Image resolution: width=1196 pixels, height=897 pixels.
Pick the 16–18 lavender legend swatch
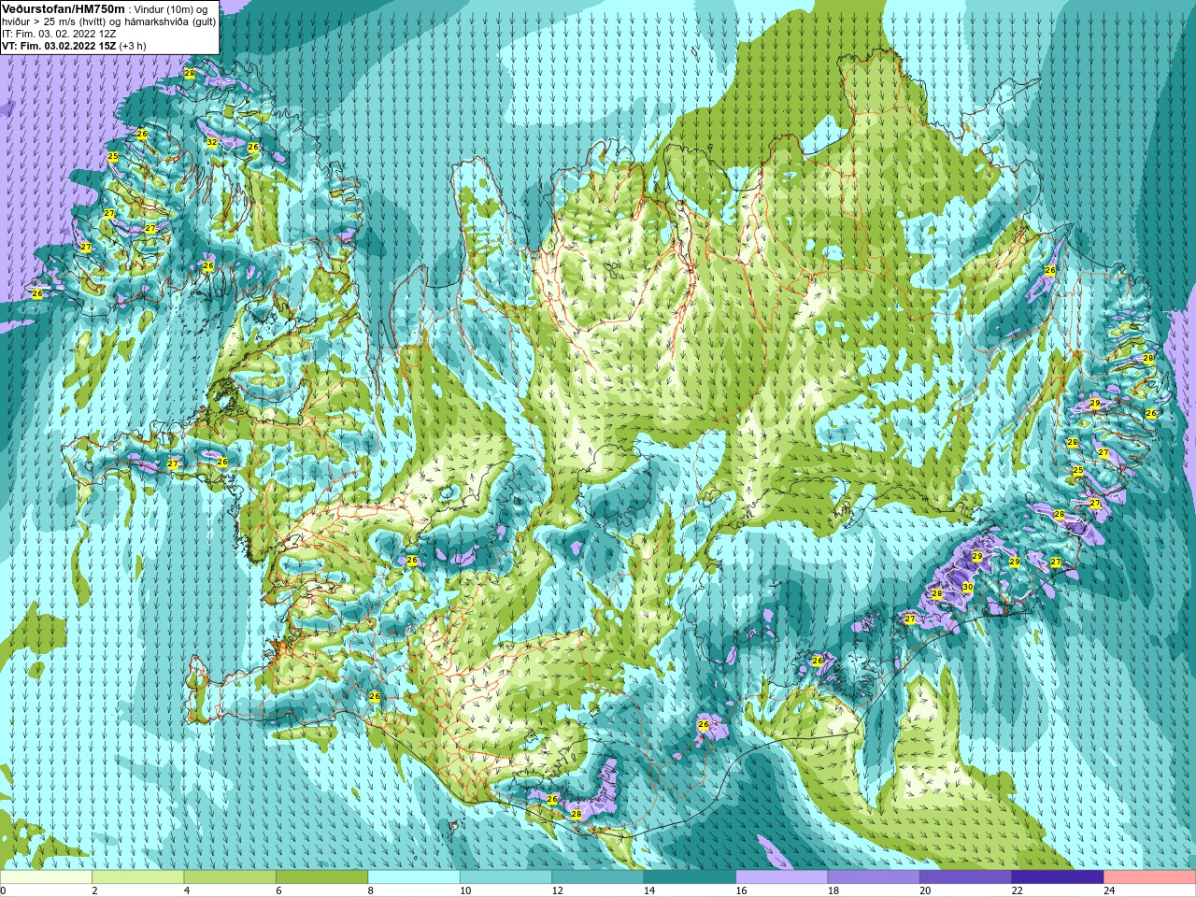(x=782, y=877)
